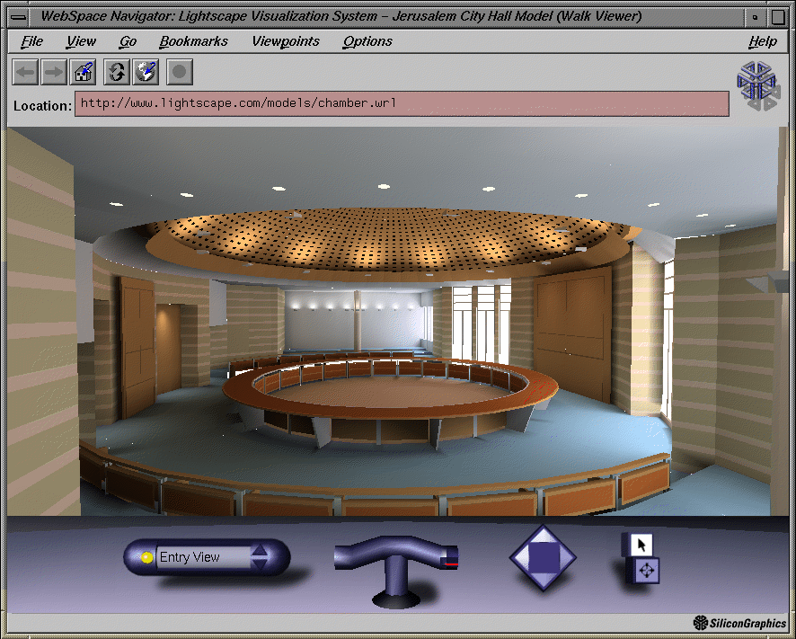Open the Options menu

pos(367,41)
